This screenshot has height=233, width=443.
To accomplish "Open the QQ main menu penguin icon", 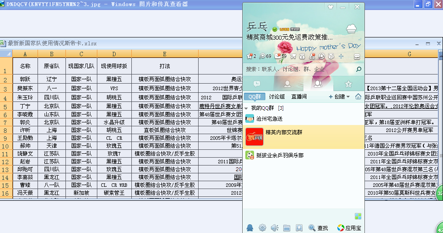I will pyautogui.click(x=250, y=228).
